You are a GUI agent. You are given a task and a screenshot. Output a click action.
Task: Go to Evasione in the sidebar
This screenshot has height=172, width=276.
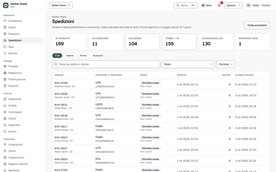pos(23,34)
